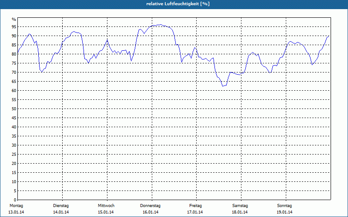348x217 pixels.
Task: Select the 55 y-axis value
Action: tap(14, 100)
